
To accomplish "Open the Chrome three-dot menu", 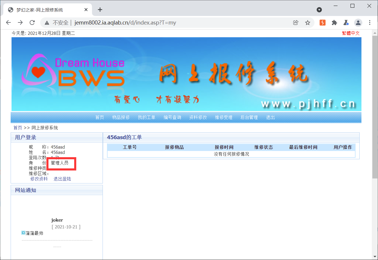I will coord(370,22).
